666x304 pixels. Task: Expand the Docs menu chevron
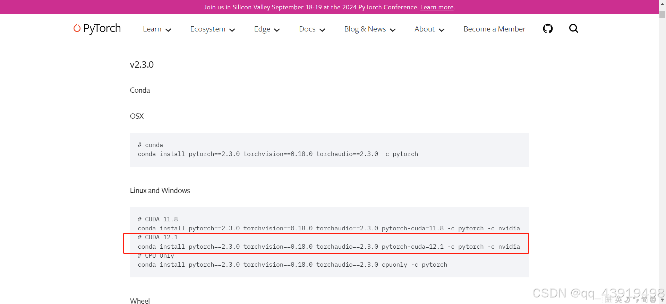[x=322, y=30]
